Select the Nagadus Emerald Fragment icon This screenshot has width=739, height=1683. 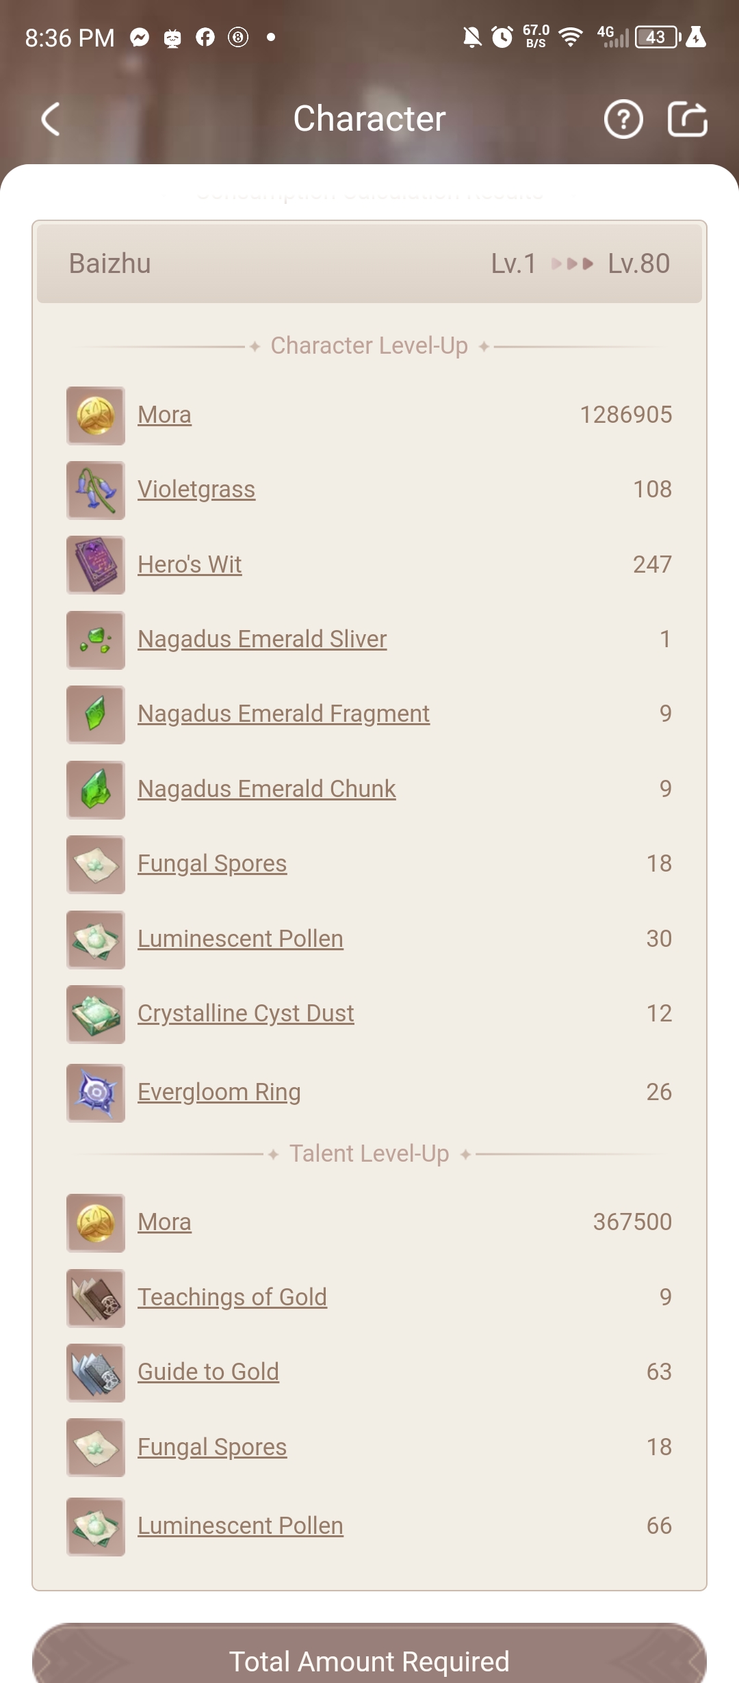pos(95,714)
